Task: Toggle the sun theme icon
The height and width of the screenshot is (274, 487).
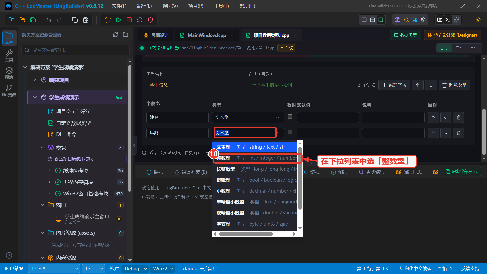Action: [478, 20]
